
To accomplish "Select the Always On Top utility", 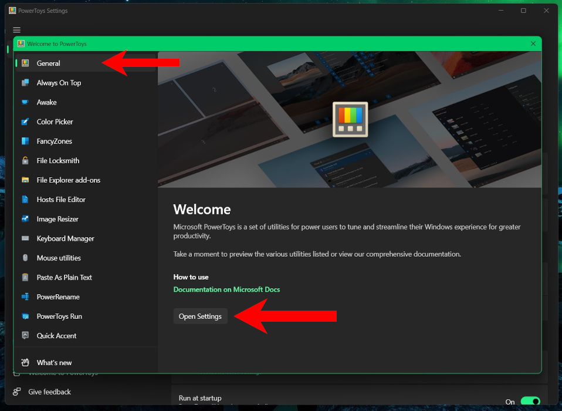I will click(x=58, y=83).
